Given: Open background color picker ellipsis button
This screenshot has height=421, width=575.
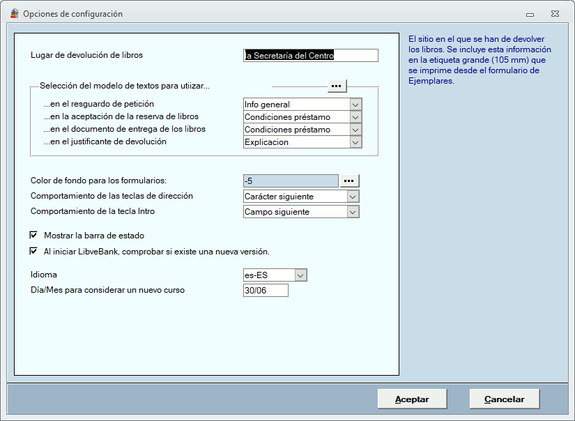Looking at the screenshot, I should [349, 181].
